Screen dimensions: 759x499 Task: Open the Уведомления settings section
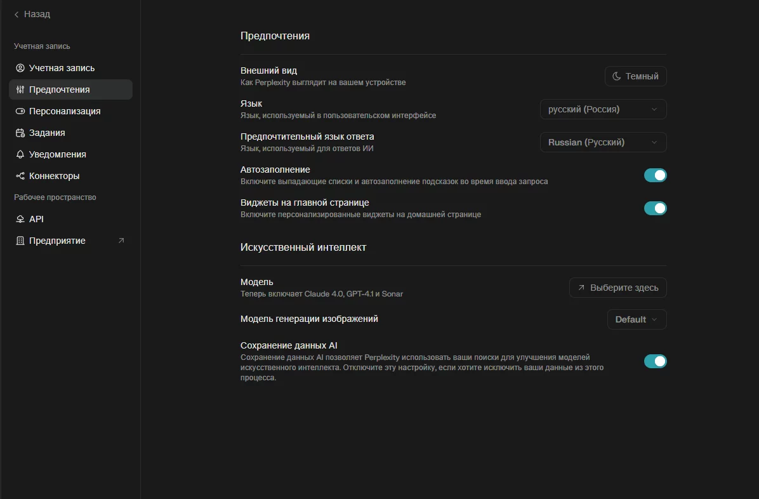tap(58, 154)
